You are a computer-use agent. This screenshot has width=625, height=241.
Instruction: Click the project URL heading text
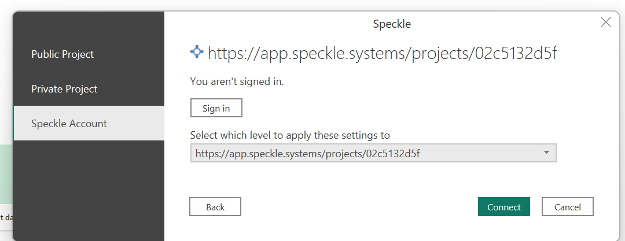pos(383,53)
